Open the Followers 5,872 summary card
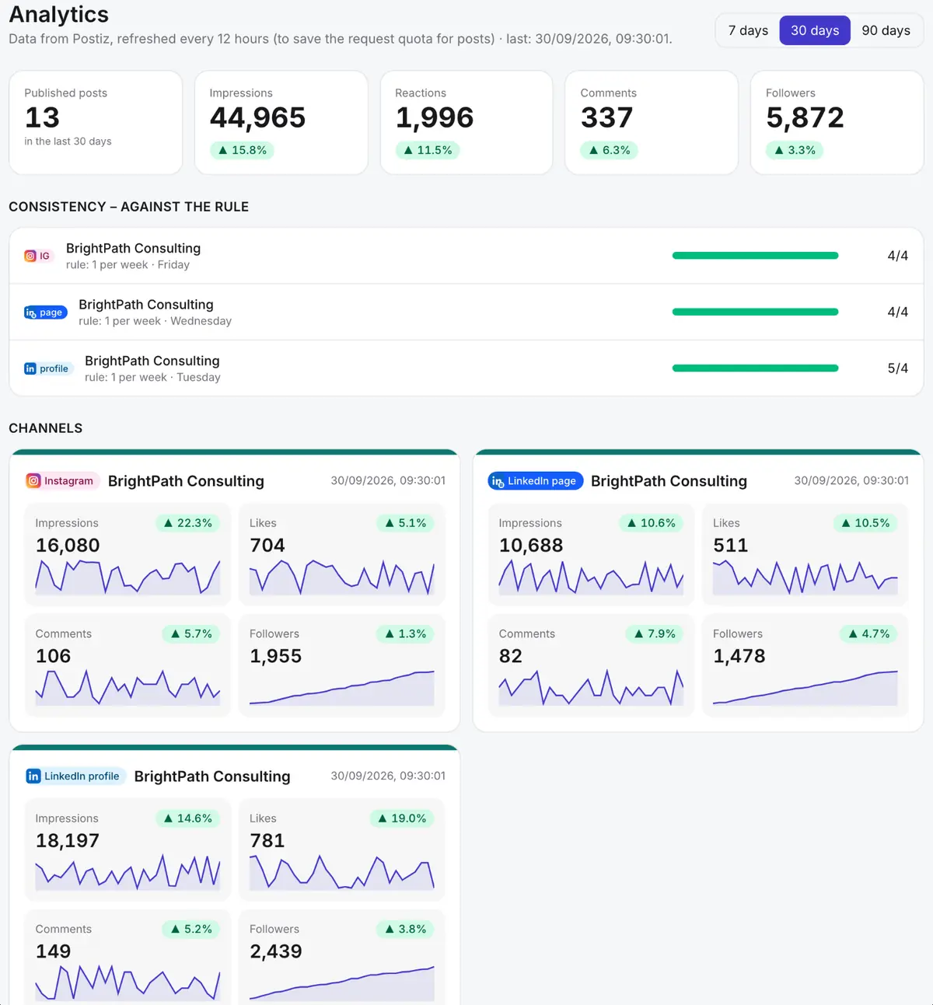This screenshot has height=1005, width=933. point(837,123)
